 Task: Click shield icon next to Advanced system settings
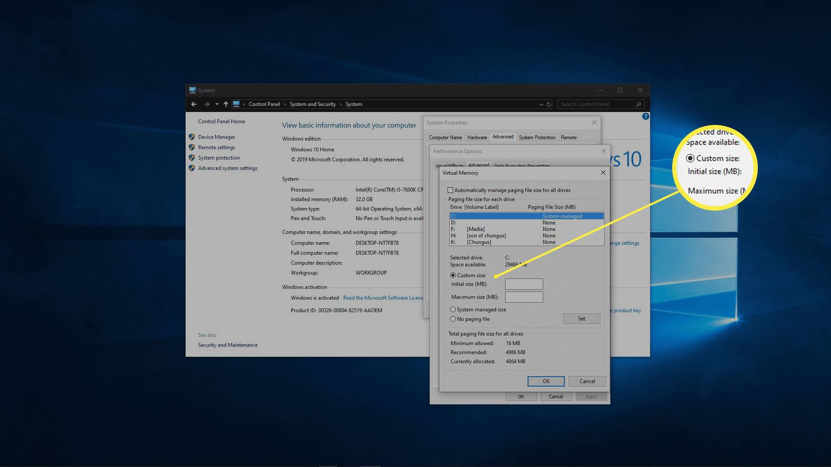[x=192, y=168]
